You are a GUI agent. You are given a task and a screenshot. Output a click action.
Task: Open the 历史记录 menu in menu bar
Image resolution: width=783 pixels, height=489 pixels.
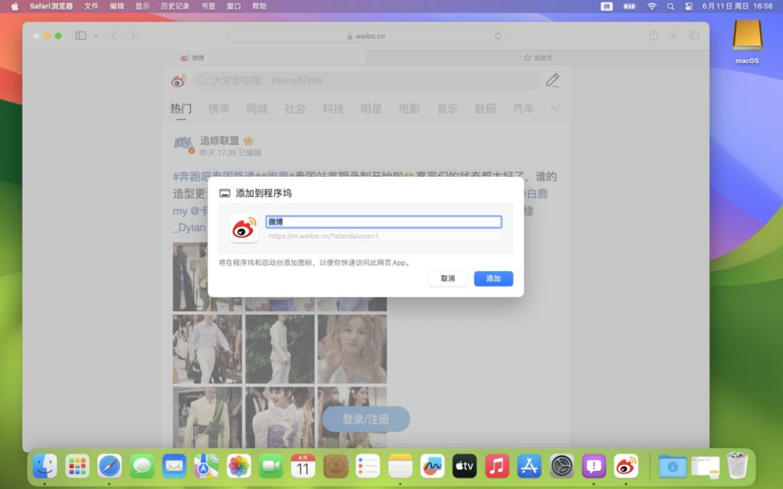click(x=175, y=6)
